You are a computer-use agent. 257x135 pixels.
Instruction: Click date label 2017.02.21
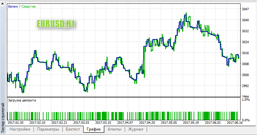pyautogui.click(x=59, y=123)
